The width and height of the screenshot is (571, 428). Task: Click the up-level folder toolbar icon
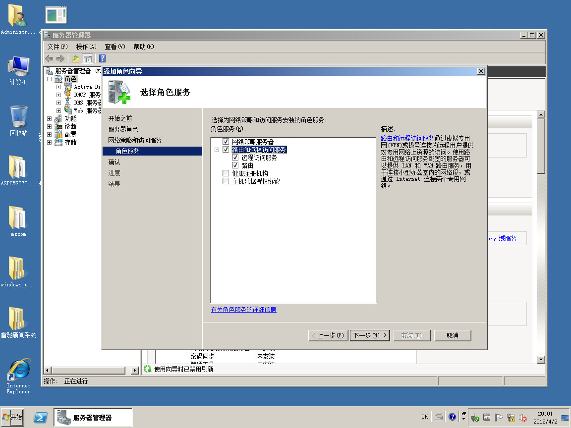(76, 58)
